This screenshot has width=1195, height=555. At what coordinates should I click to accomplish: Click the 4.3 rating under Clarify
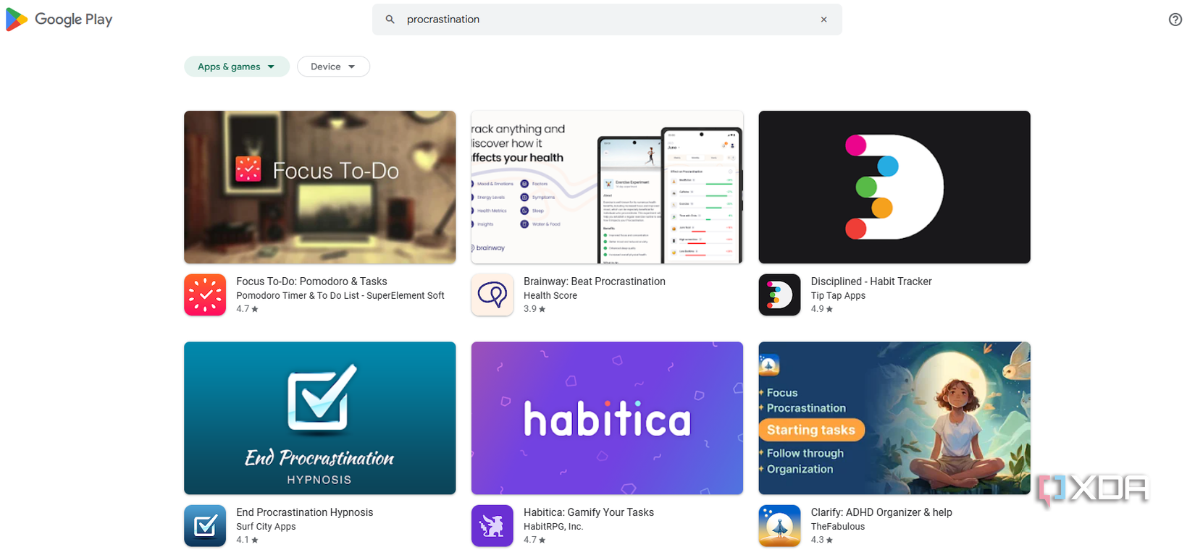coord(822,540)
